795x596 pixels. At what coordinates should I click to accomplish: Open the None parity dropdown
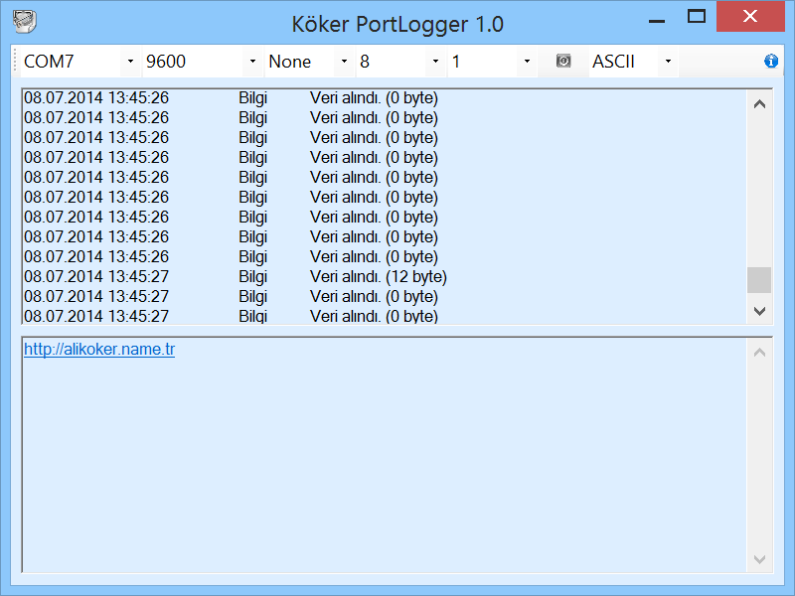click(344, 61)
